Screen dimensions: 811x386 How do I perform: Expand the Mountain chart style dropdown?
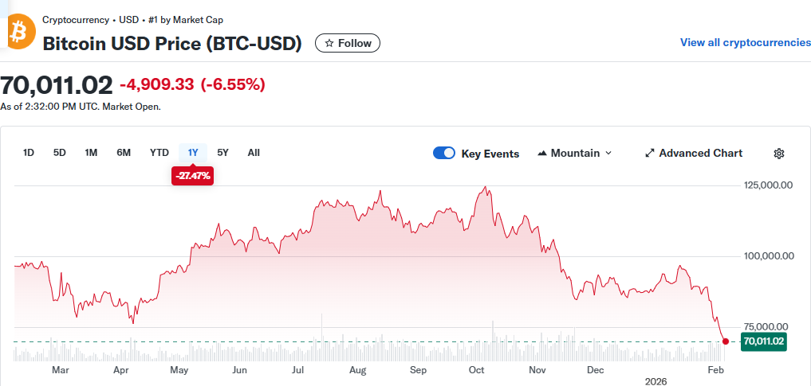coord(608,153)
